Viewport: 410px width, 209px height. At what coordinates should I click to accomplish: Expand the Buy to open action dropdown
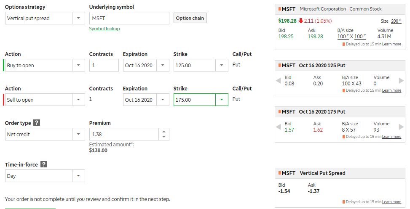coord(45,65)
